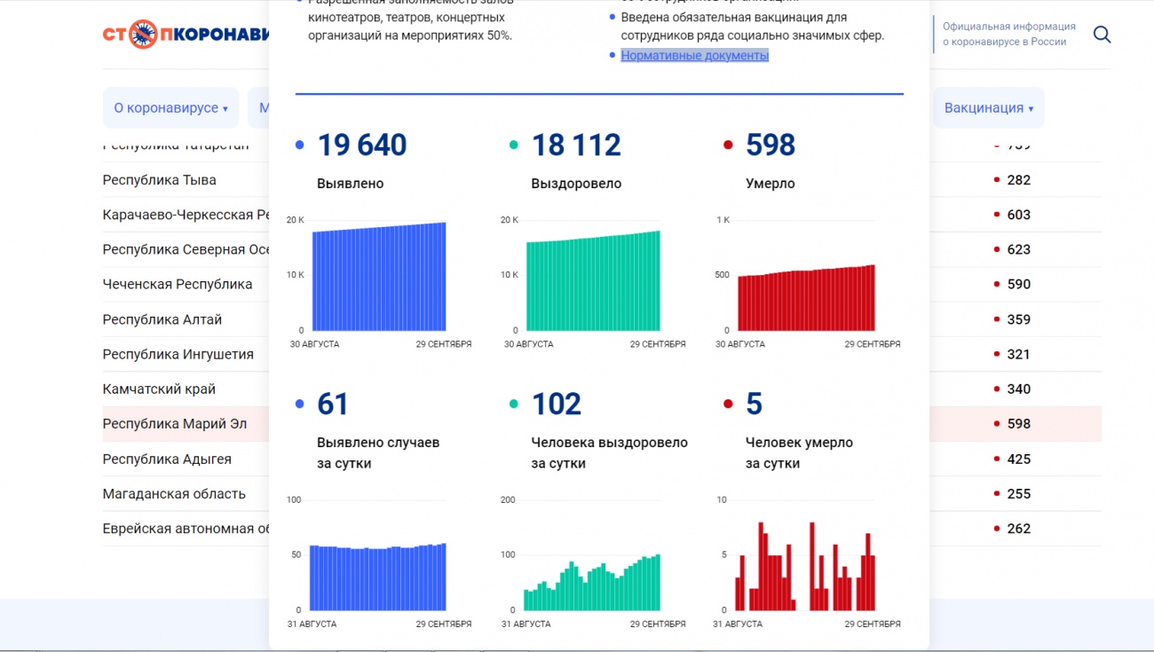This screenshot has height=652, width=1154.
Task: Click the Стопкоронавирус logo
Action: coord(186,35)
